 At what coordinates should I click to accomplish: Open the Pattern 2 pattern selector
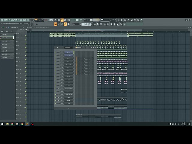click(86, 24)
